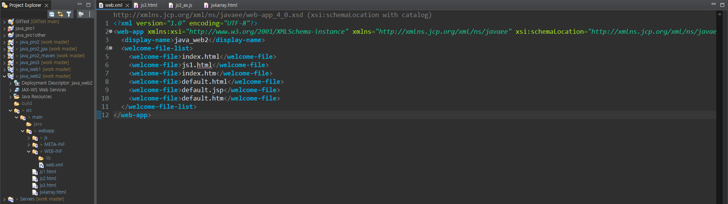Image resolution: width=728 pixels, height=204 pixels.
Task: Click line number 12 in the gutter
Action: (x=105, y=115)
